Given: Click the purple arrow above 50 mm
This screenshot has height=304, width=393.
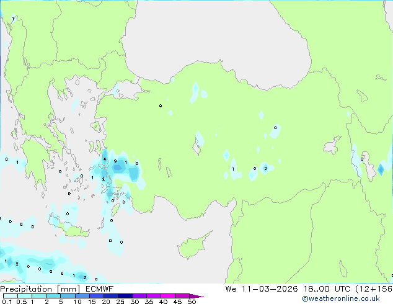Looking at the screenshot, I should (196, 296).
